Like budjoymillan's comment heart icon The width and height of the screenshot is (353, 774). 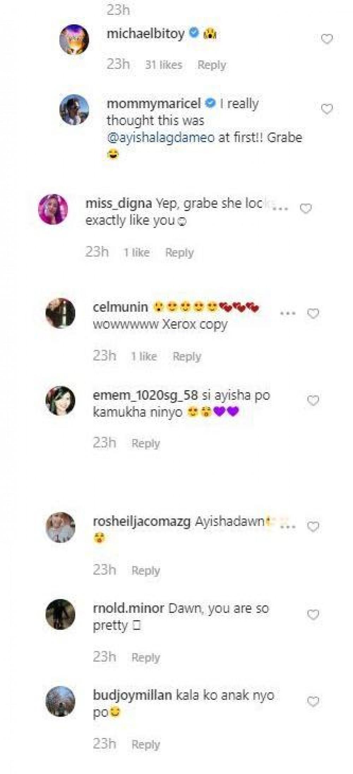click(x=313, y=702)
